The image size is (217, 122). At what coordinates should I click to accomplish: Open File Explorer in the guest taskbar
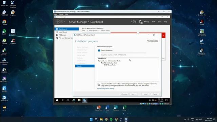tap(79, 100)
